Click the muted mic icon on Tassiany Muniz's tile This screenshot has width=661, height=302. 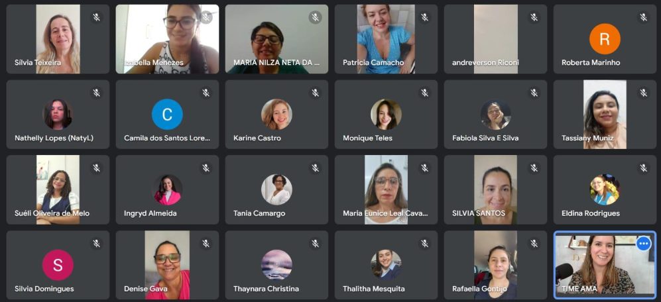coord(643,93)
